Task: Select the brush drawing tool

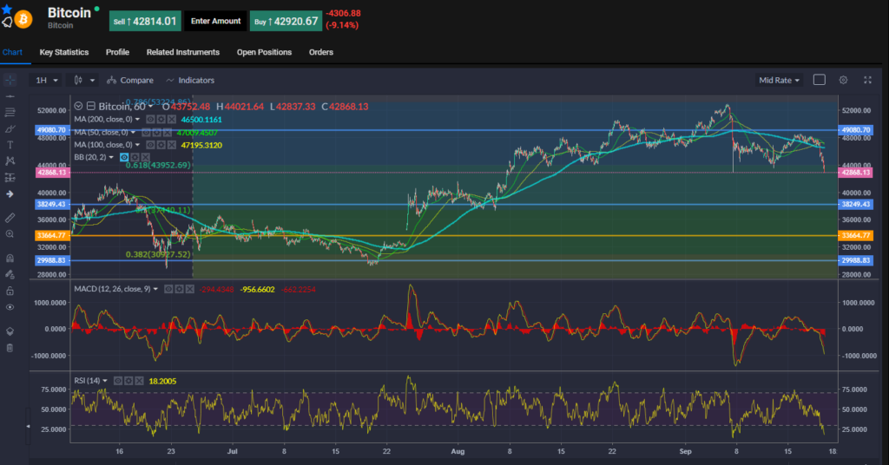Action: point(10,129)
